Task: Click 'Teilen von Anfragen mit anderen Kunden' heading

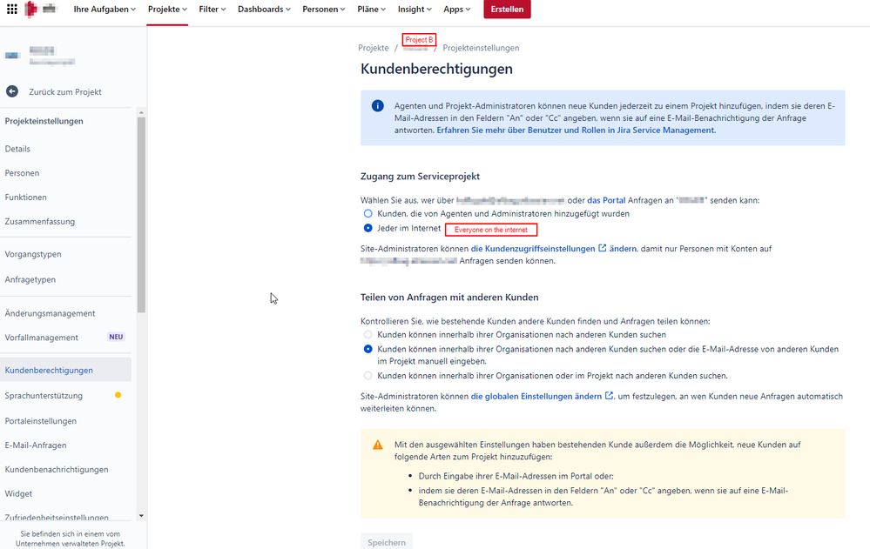Action: pyautogui.click(x=449, y=298)
